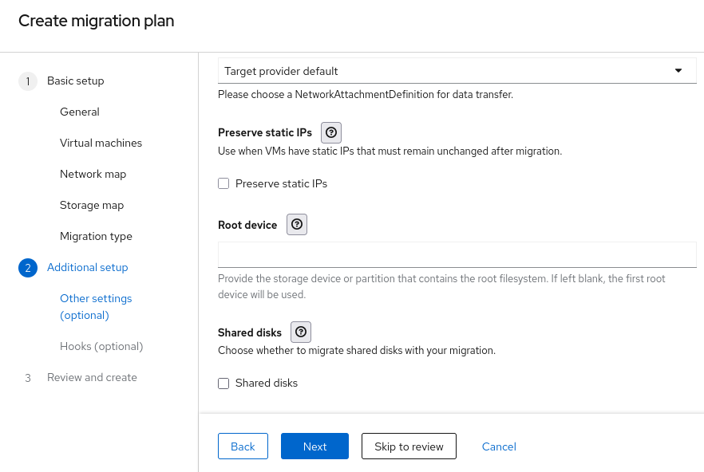The height and width of the screenshot is (472, 704).
Task: Click the Next button
Action: [314, 446]
